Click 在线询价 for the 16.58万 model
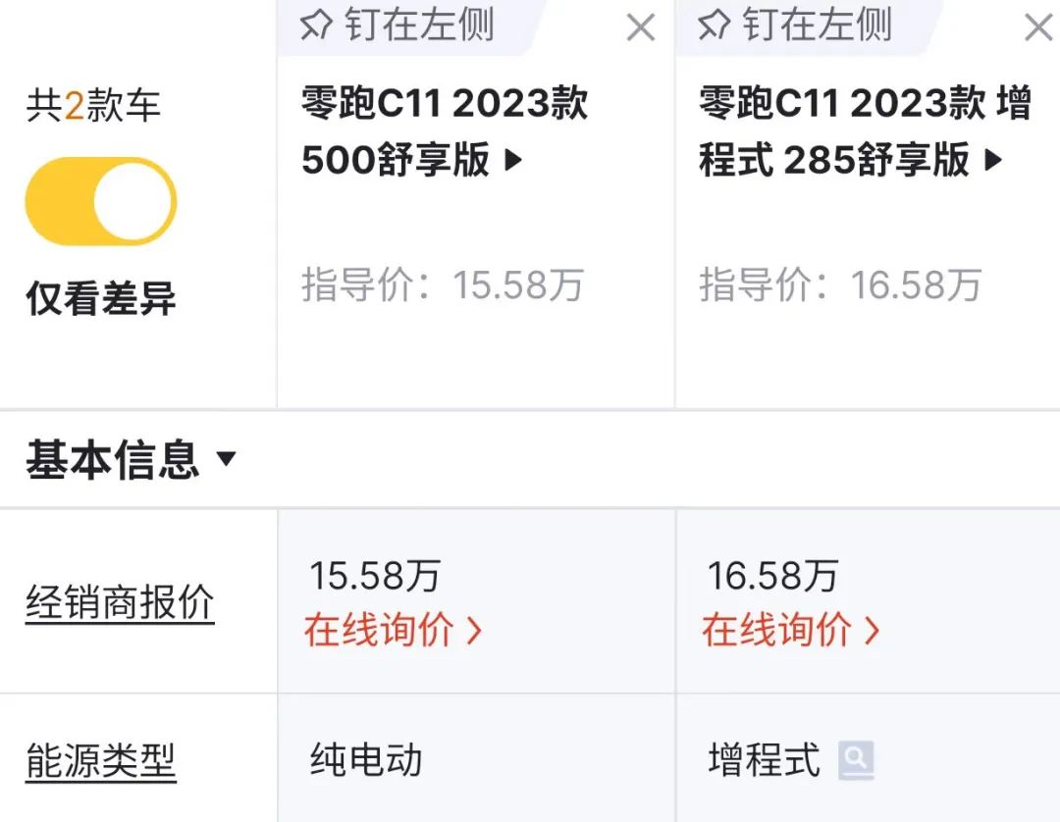The height and width of the screenshot is (822, 1060). 790,630
